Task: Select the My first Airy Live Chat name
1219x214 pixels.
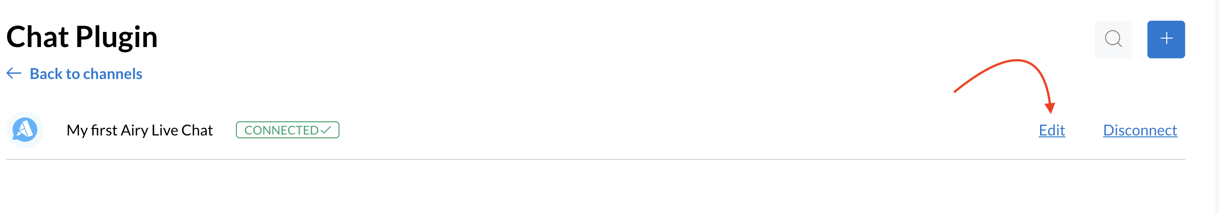Action: point(139,130)
